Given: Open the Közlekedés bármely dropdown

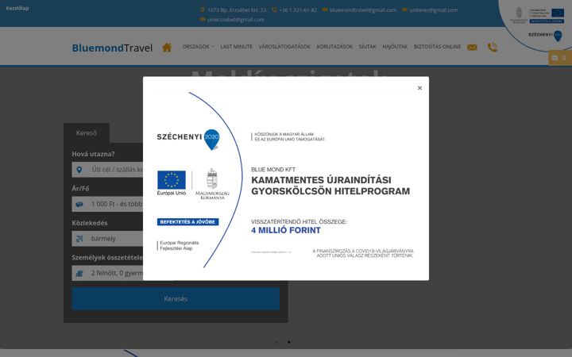Looking at the screenshot, I should [107, 239].
